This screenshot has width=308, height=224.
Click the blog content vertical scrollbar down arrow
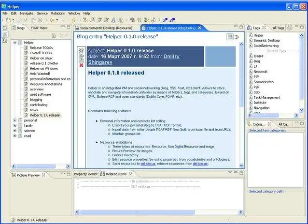tap(241, 165)
